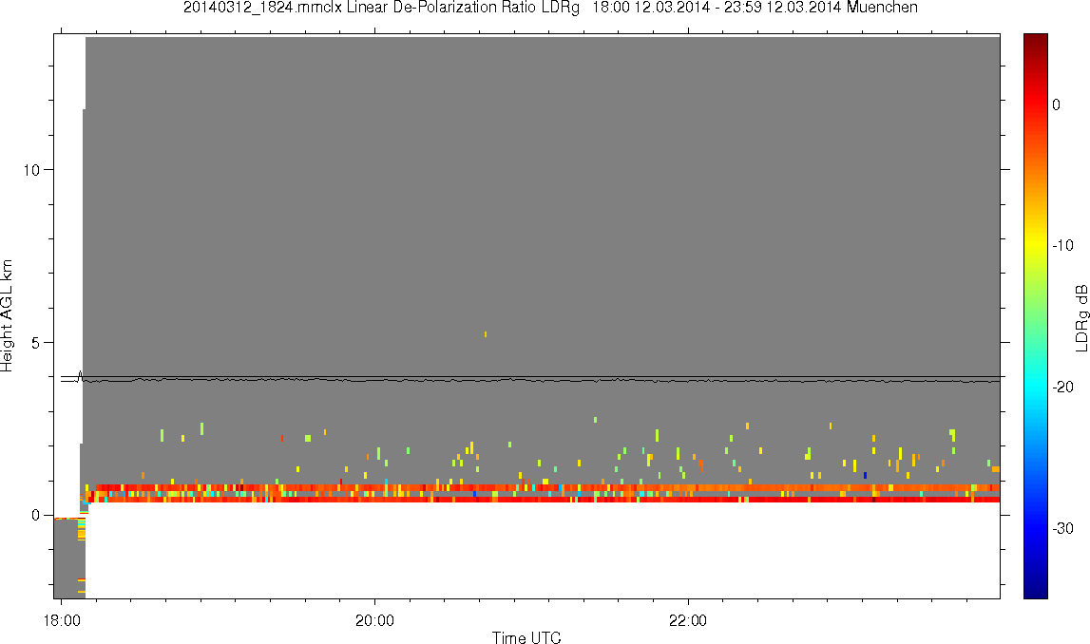Click the dark red top of colorbar
Viewport: 1090px width, 644px height.
[x=1035, y=40]
